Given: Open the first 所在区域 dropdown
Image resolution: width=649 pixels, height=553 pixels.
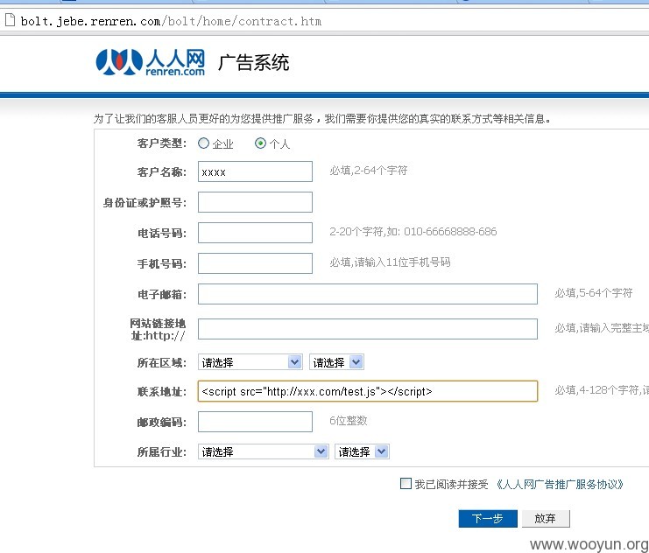Looking at the screenshot, I should tap(250, 362).
